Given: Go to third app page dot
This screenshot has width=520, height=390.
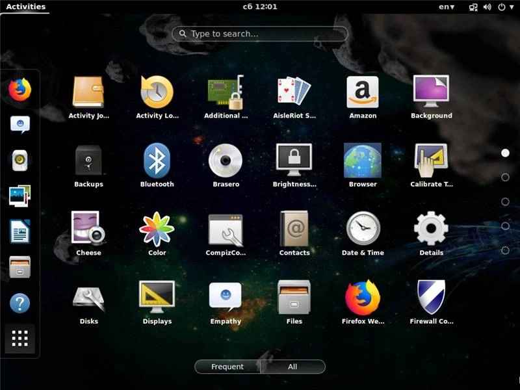Looking at the screenshot, I should 505,201.
